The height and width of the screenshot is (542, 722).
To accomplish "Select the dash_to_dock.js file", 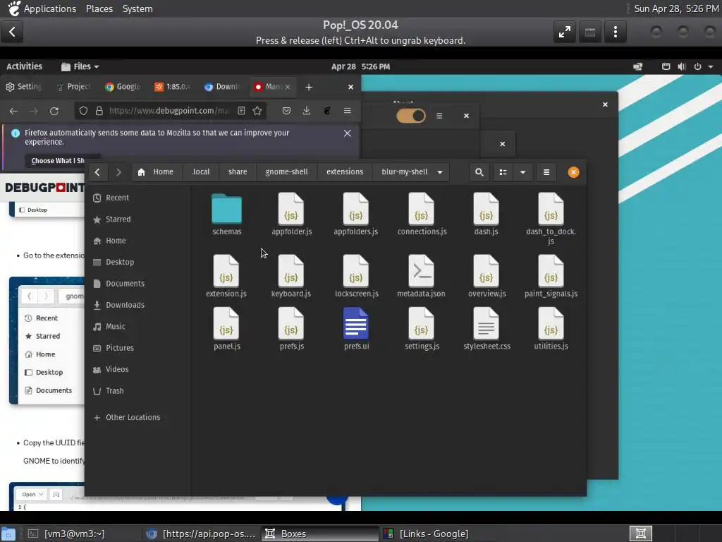I will tap(551, 219).
